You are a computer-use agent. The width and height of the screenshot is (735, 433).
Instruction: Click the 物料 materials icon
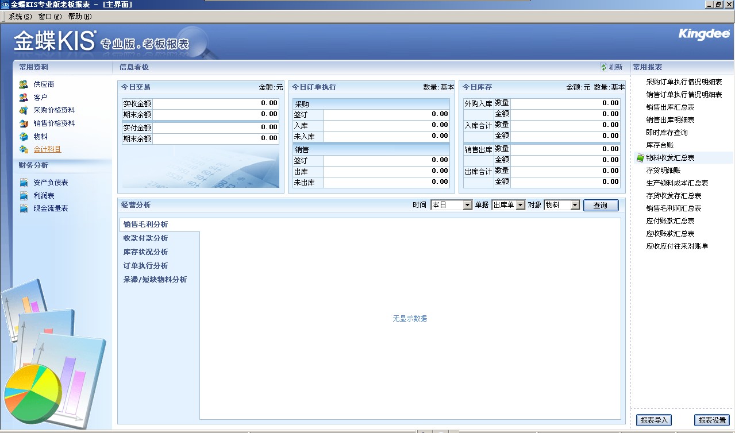point(24,137)
